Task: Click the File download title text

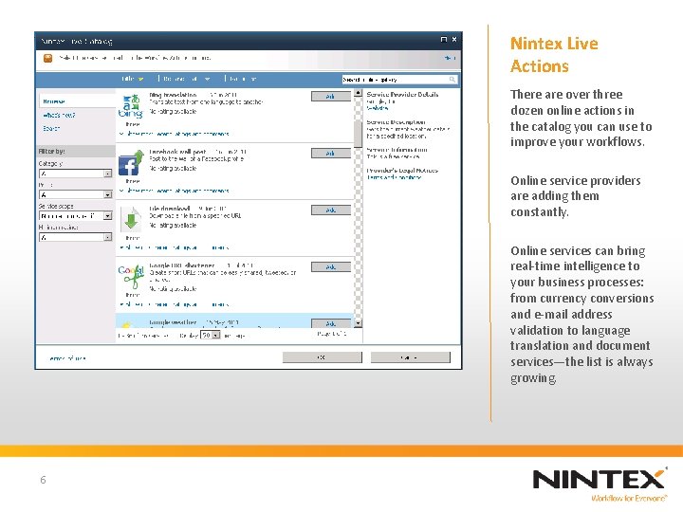Action: (170, 209)
